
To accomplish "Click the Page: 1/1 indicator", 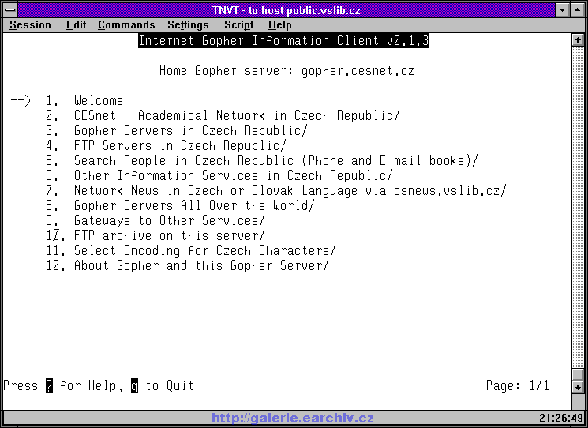I will (518, 385).
